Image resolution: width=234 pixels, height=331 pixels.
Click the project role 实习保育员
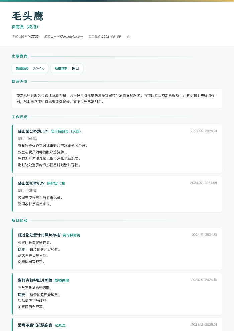[x=71, y=235]
